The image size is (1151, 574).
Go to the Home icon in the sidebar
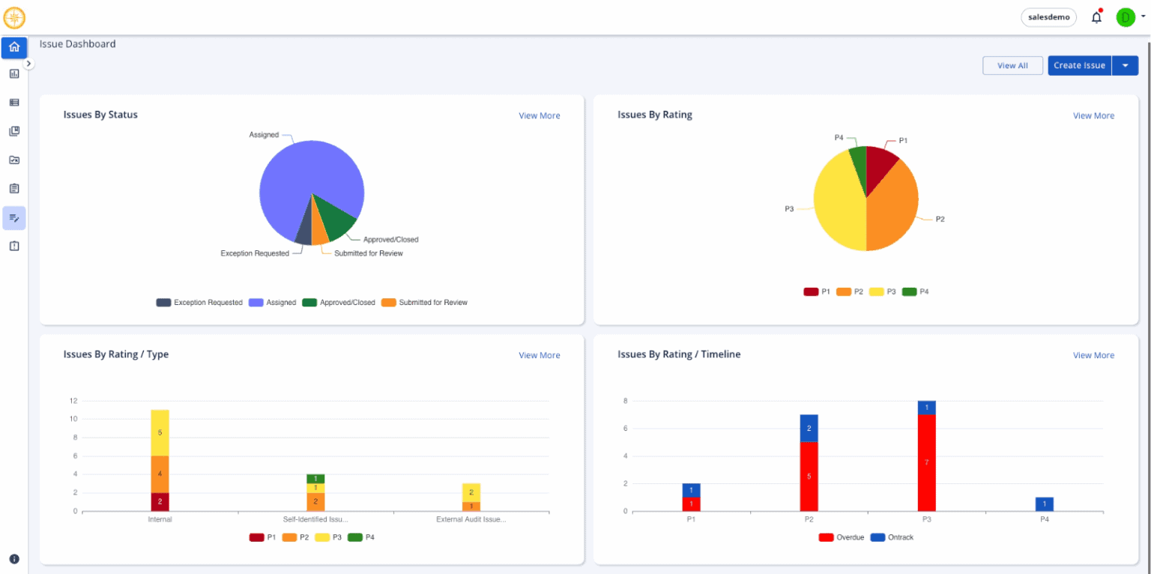pyautogui.click(x=14, y=47)
